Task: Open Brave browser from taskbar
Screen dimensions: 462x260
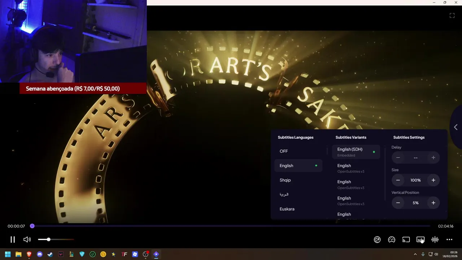Action: [29, 254]
